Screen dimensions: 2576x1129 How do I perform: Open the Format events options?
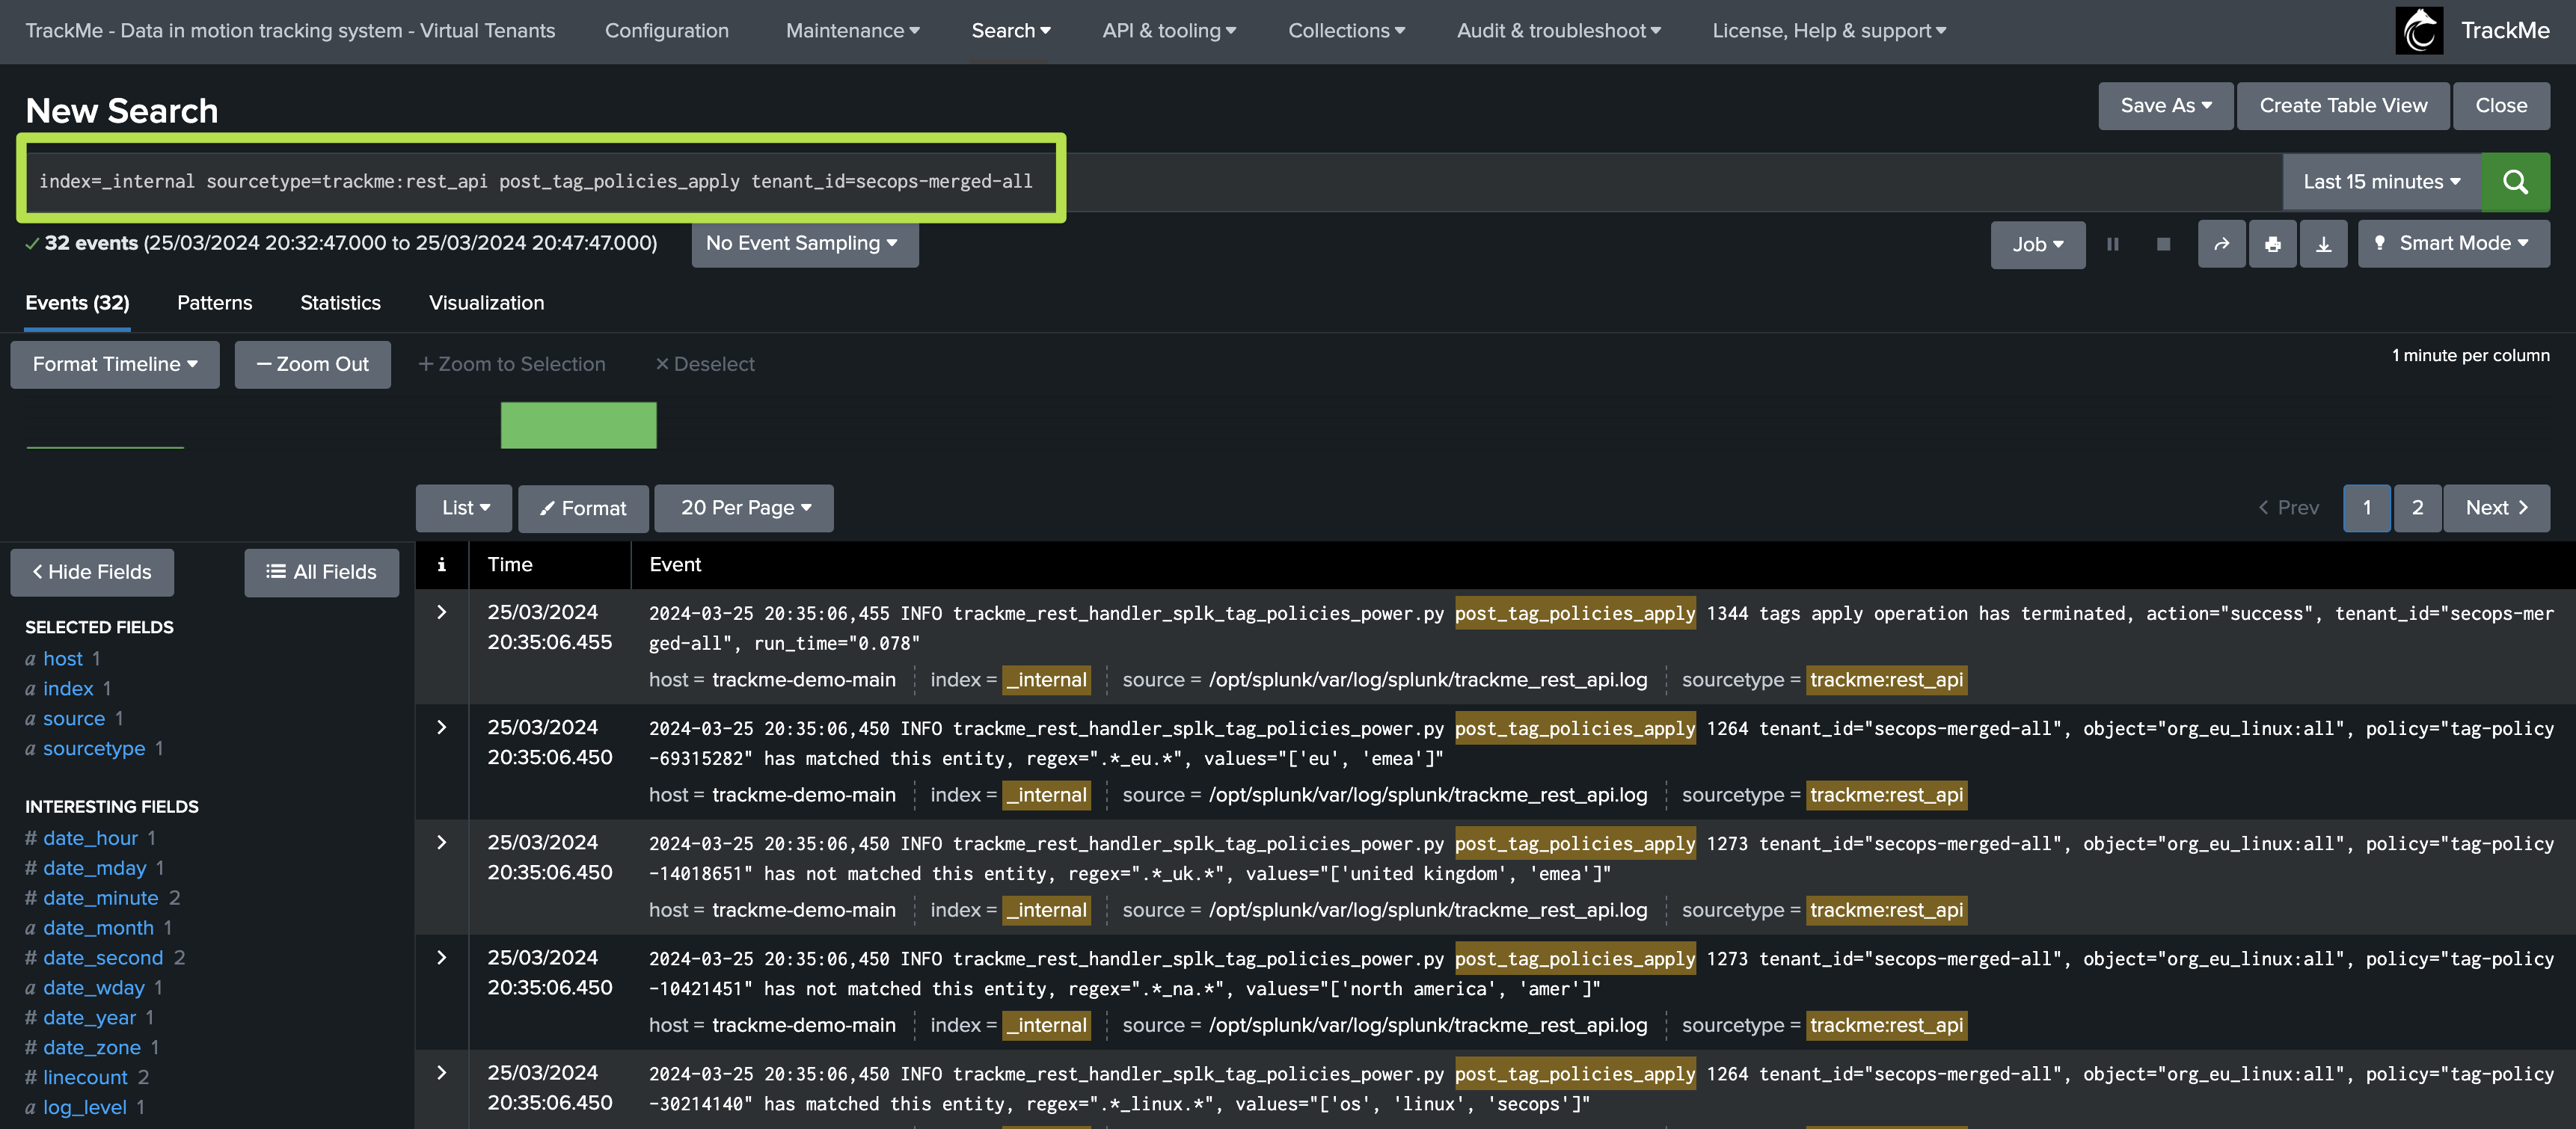point(583,508)
